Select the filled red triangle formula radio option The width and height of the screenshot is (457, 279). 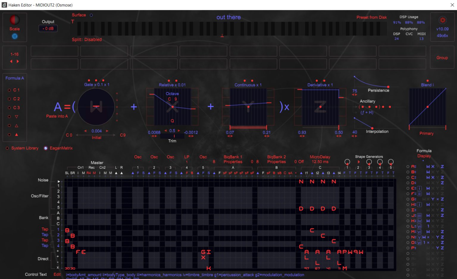(9, 135)
